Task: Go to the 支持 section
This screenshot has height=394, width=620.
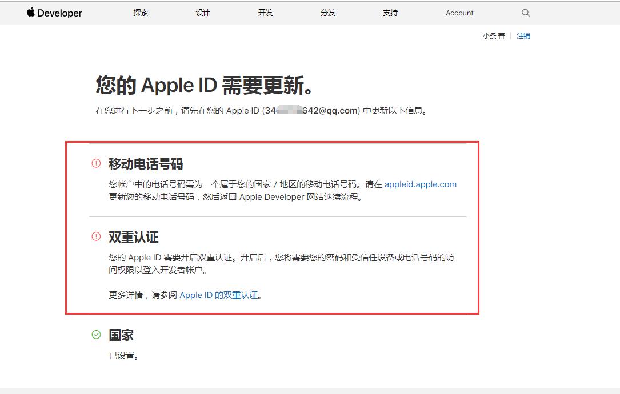Action: 390,13
